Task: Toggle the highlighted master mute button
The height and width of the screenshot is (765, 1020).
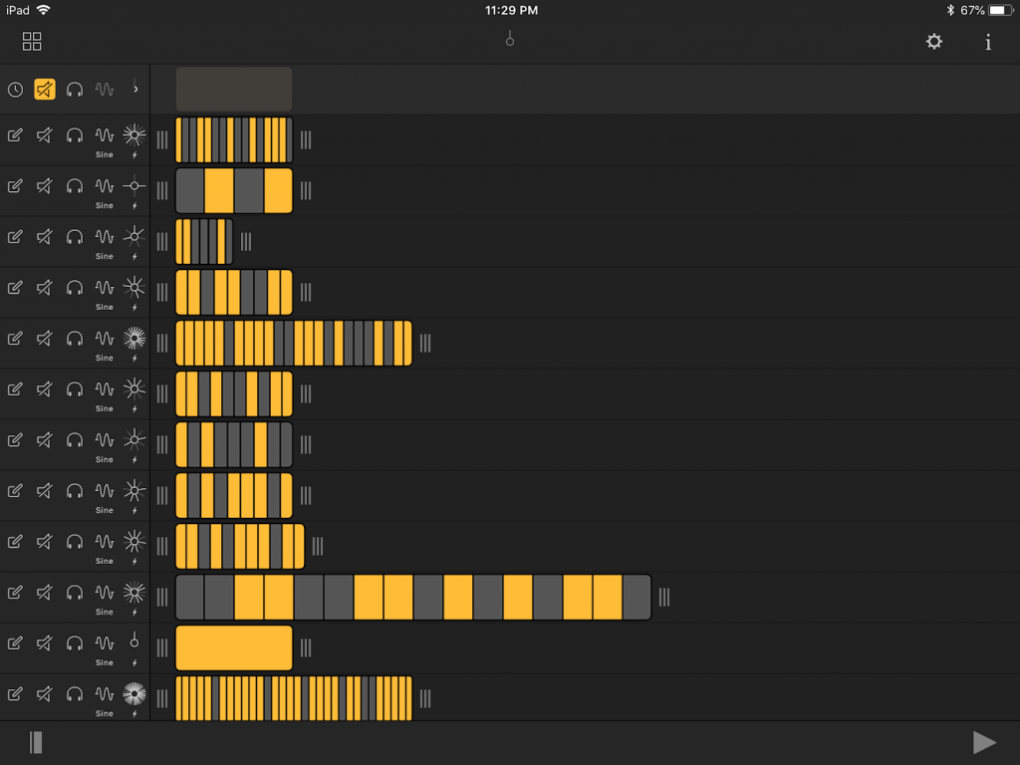Action: 45,89
